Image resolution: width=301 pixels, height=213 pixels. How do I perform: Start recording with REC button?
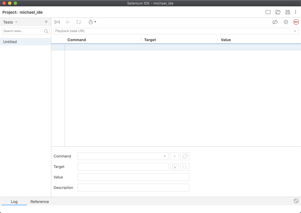(x=296, y=22)
